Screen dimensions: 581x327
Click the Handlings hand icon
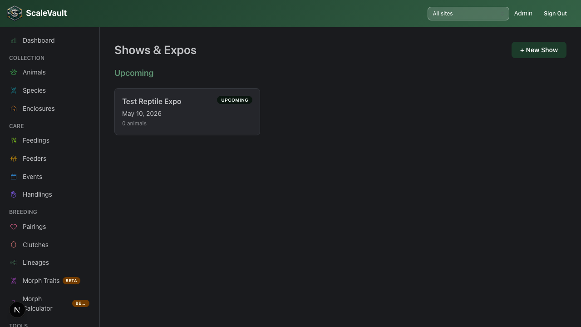[x=14, y=194]
